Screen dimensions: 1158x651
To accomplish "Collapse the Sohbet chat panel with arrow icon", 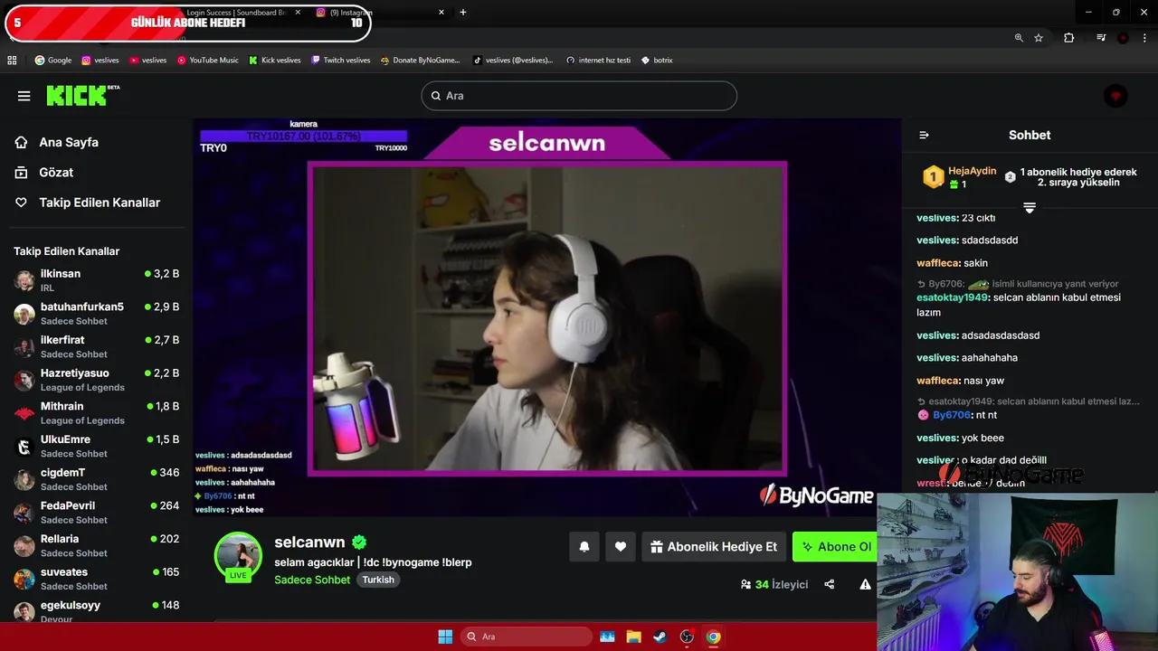I will (x=924, y=135).
